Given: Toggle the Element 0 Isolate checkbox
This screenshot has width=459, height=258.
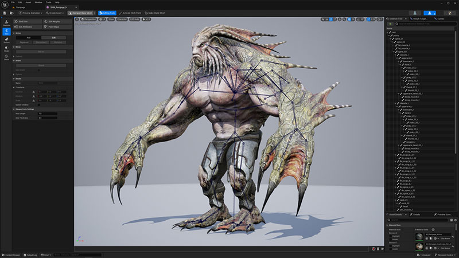Looking at the screenshot, I should [x=391, y=239].
